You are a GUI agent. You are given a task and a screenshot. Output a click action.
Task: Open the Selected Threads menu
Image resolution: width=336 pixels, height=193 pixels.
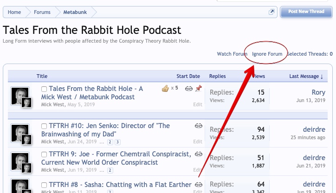coord(309,54)
